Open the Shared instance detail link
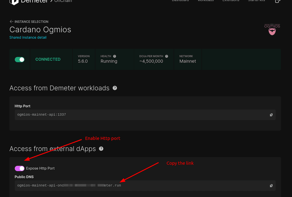292x197 pixels. 28,37
